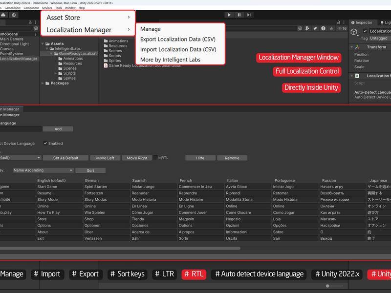Collapse the Transform component foldout
The width and height of the screenshot is (391, 293).
351,47
